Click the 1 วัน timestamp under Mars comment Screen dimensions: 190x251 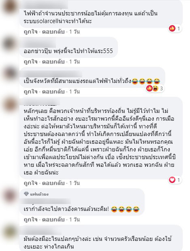pyautogui.click(x=75, y=219)
